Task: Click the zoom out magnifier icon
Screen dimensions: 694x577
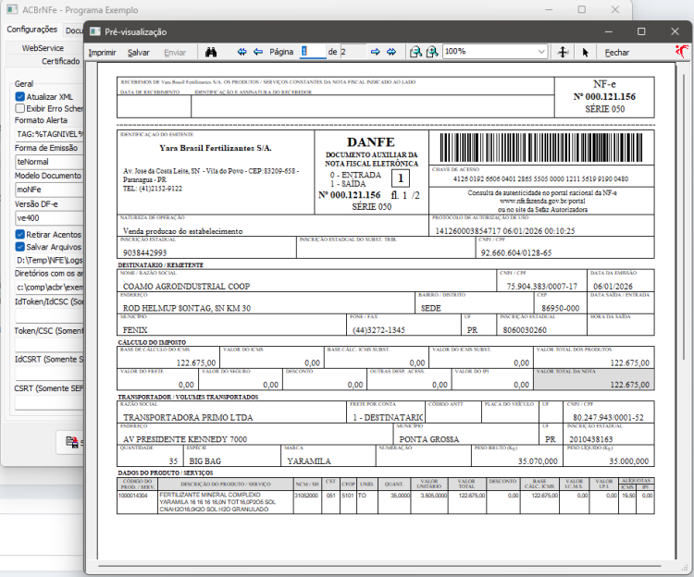Action: 415,52
